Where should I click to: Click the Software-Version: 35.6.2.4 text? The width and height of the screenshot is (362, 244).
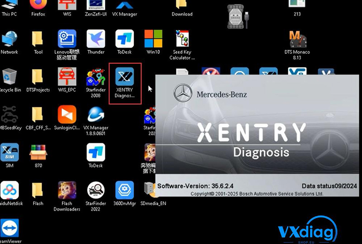(x=195, y=186)
